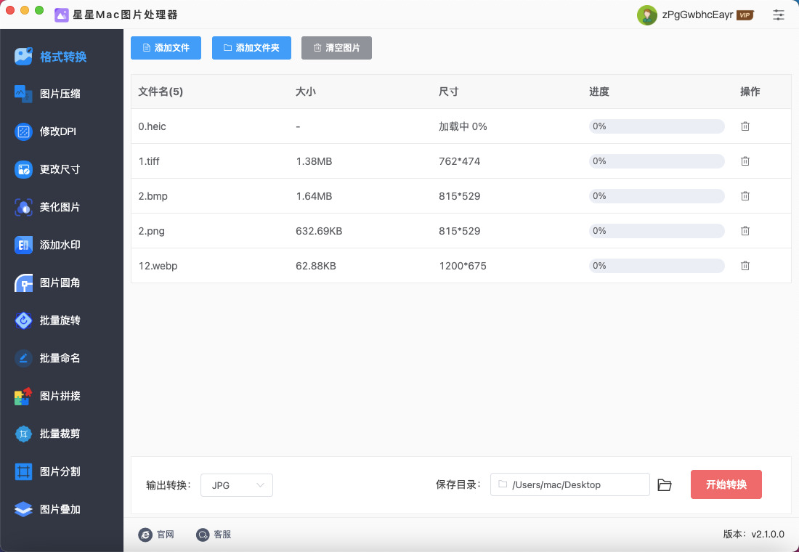Viewport: 799px width, 552px height.
Task: Switch to 图片压缩 in sidebar
Action: click(x=60, y=94)
